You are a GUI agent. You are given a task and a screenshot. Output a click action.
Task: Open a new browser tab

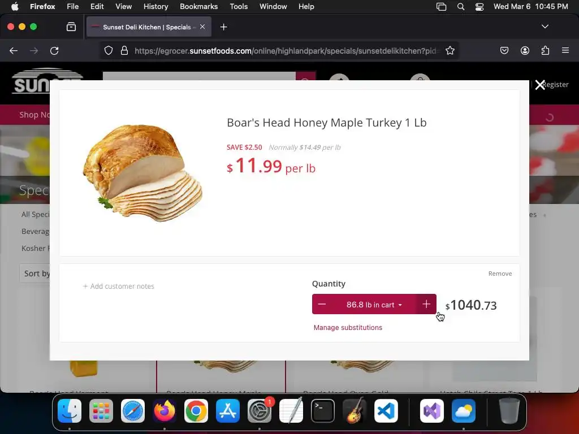coord(223,27)
